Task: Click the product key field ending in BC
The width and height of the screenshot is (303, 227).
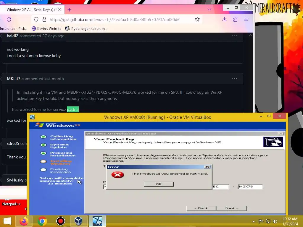Action: tap(221, 187)
